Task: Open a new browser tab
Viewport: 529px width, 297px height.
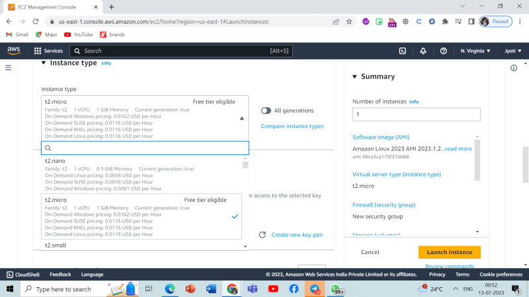Action: pos(112,7)
